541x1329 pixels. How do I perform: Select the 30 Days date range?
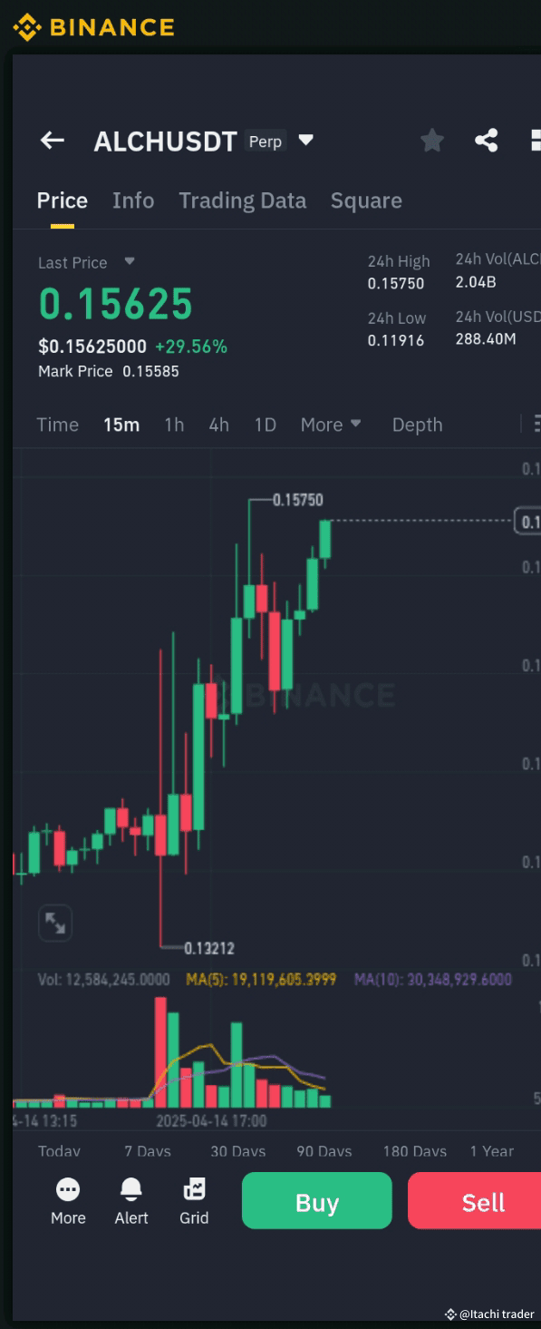(237, 1151)
